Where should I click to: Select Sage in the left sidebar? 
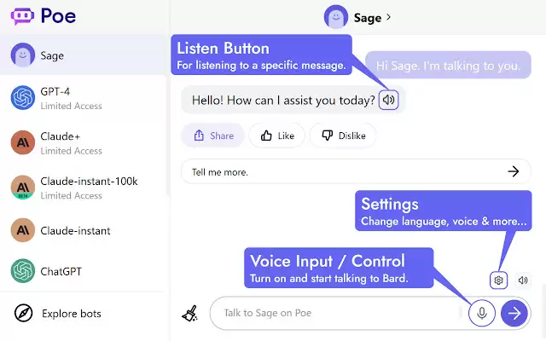click(83, 55)
